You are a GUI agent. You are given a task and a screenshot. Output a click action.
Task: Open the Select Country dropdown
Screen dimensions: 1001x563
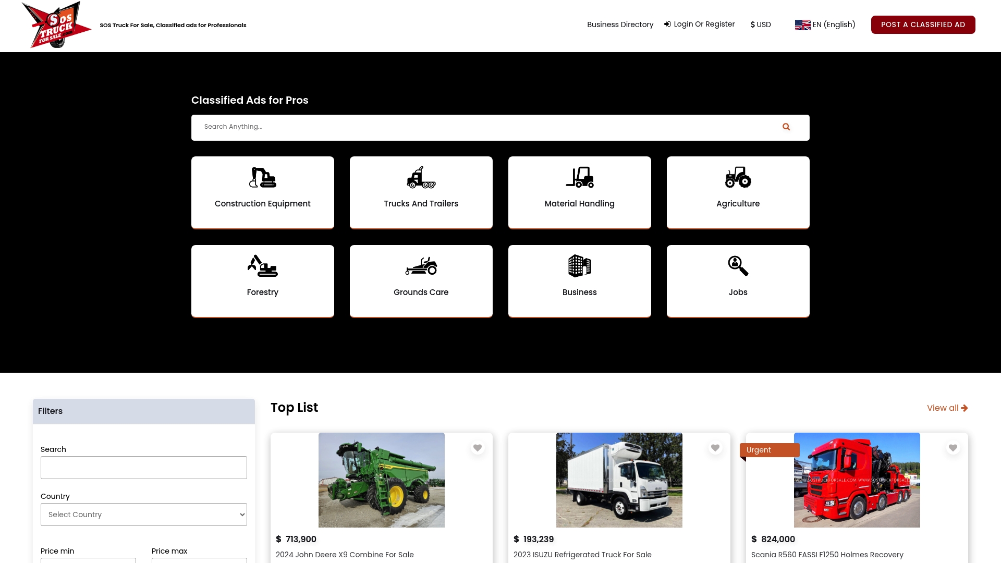(x=144, y=515)
